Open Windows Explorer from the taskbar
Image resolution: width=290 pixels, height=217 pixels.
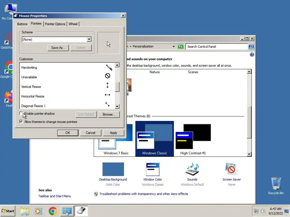25,211
